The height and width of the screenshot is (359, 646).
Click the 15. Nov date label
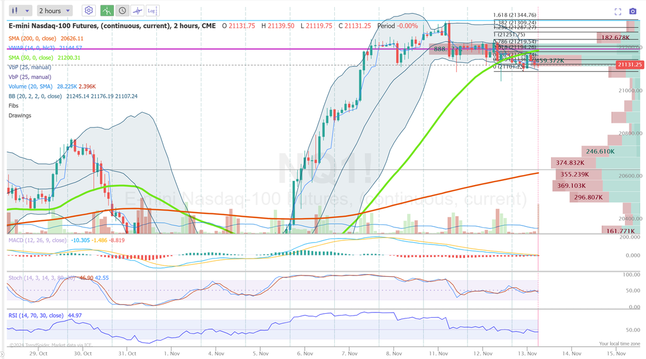(616, 353)
